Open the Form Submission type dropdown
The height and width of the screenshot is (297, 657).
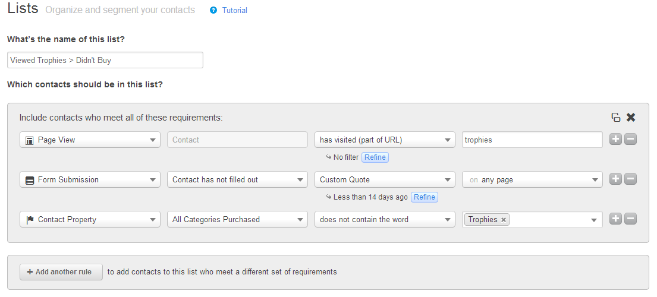coord(90,179)
